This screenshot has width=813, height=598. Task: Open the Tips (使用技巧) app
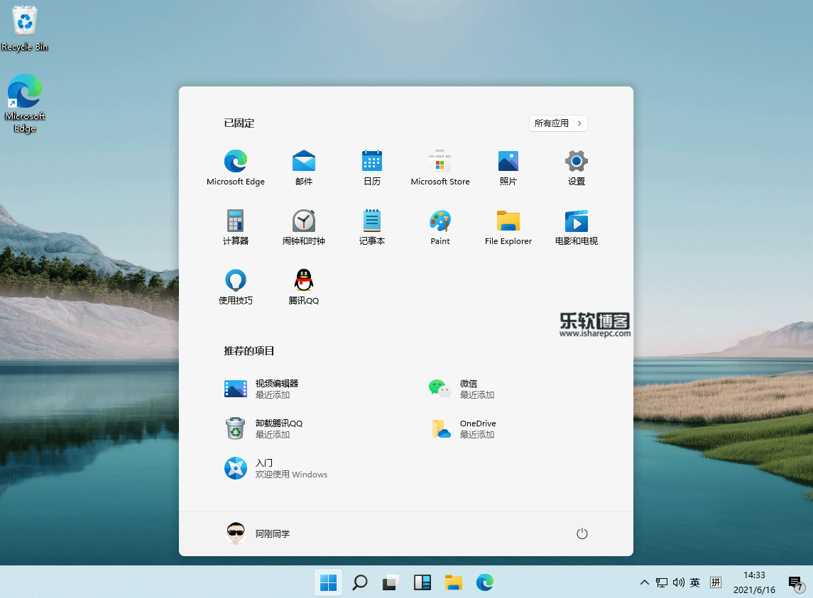pyautogui.click(x=236, y=287)
